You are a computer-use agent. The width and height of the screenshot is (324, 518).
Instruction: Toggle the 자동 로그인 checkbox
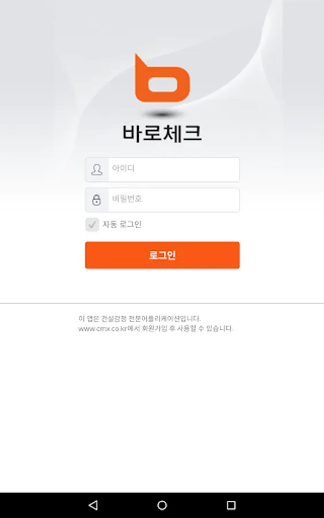[x=92, y=224]
